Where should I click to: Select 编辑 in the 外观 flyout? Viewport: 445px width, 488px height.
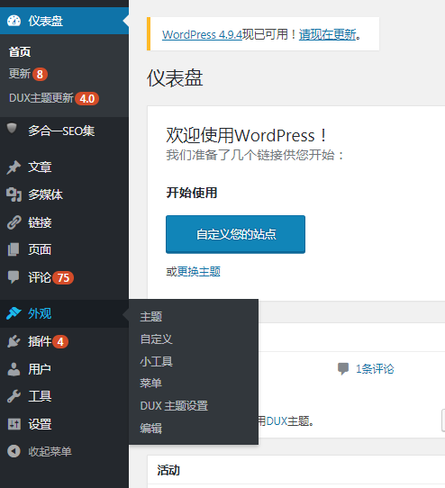[x=151, y=429]
